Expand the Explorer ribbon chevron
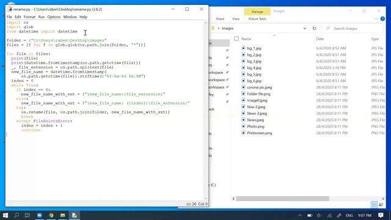The width and height of the screenshot is (391, 220). (376, 19)
